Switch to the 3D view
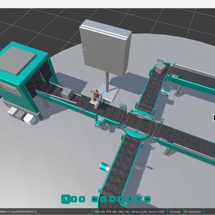 [x=94, y=199]
